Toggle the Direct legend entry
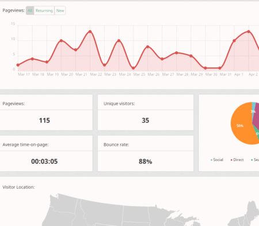This screenshot has height=226, width=259. click(x=237, y=160)
